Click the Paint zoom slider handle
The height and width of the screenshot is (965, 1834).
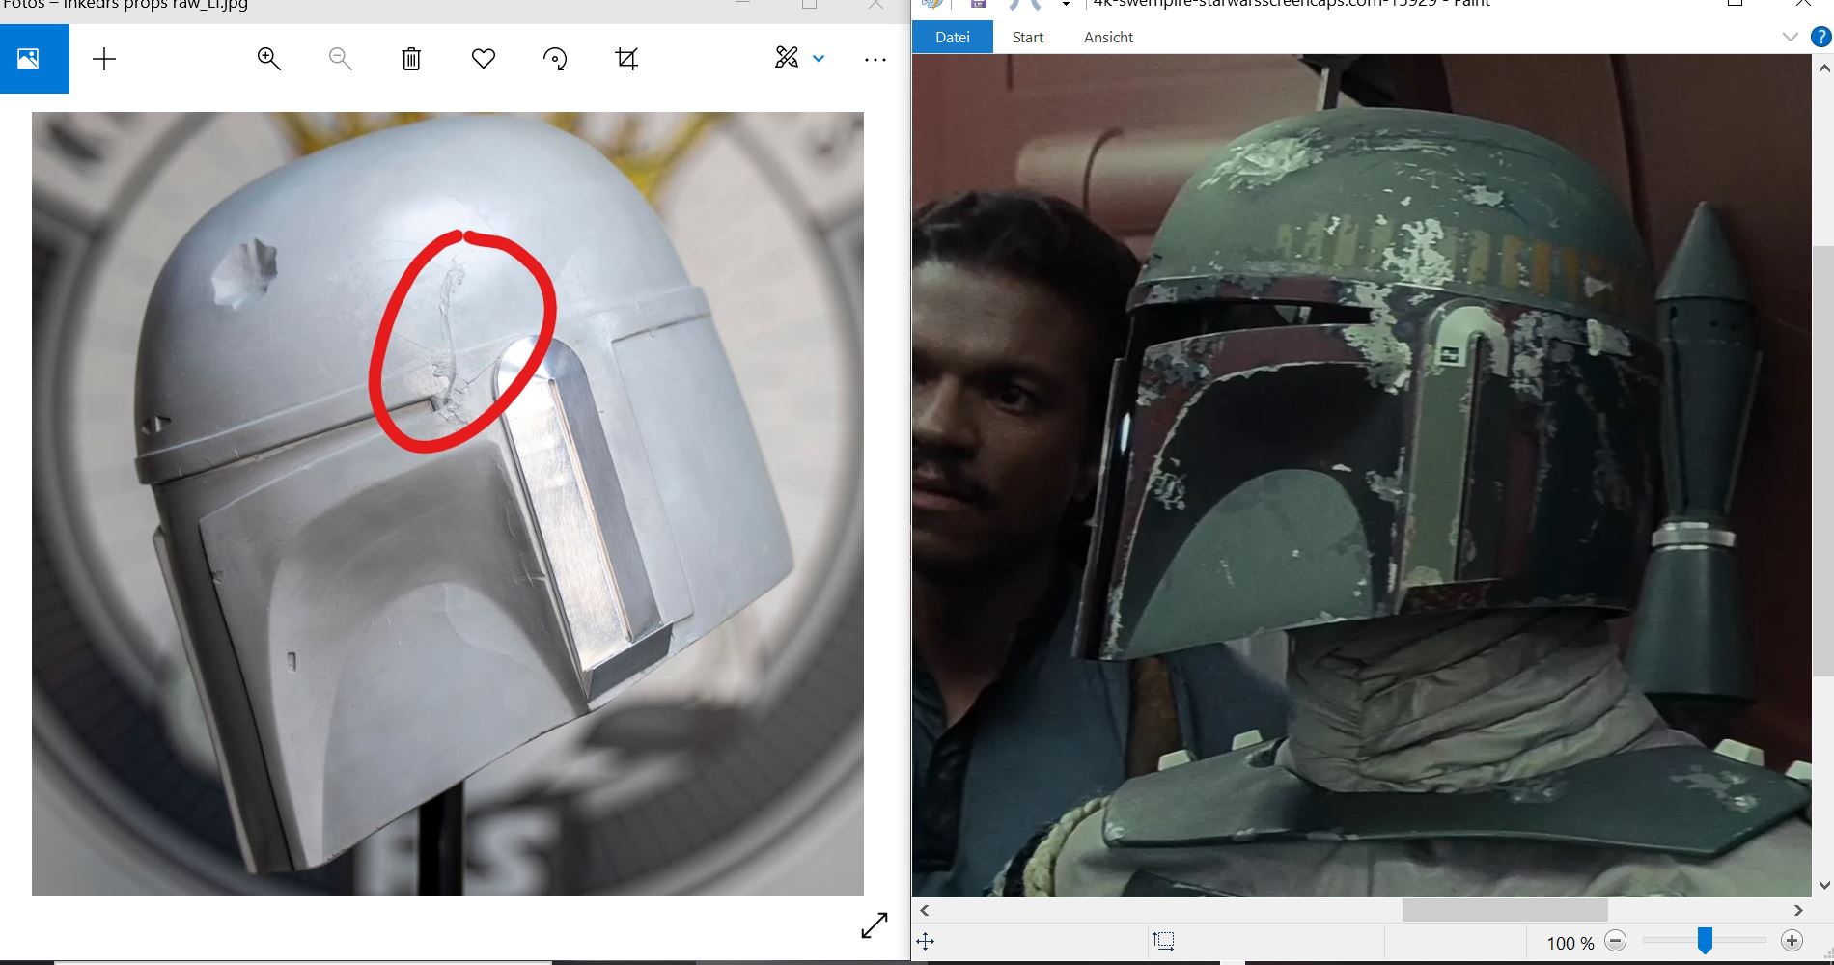click(x=1705, y=941)
